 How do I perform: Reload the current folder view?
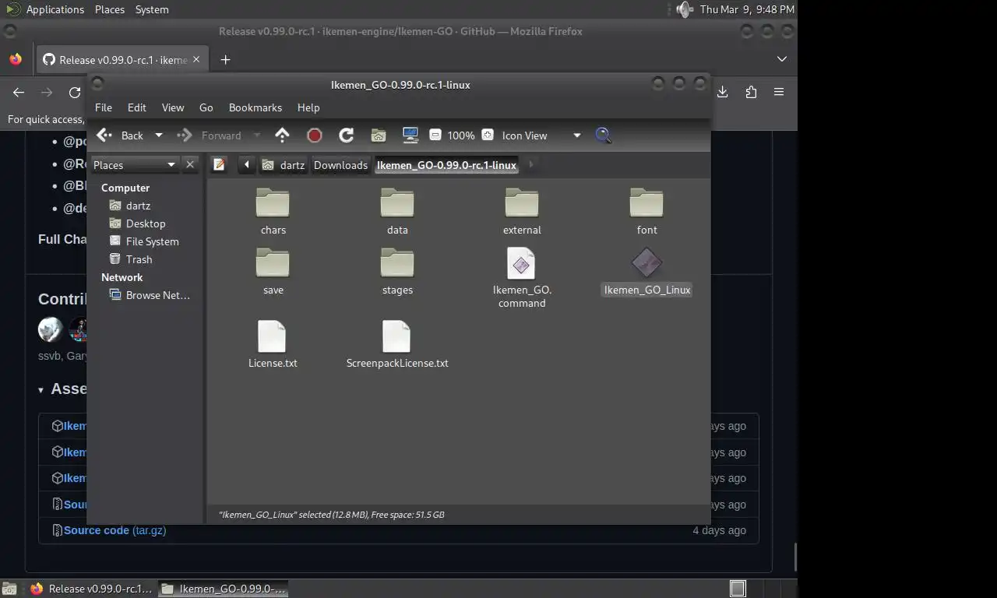click(x=347, y=135)
